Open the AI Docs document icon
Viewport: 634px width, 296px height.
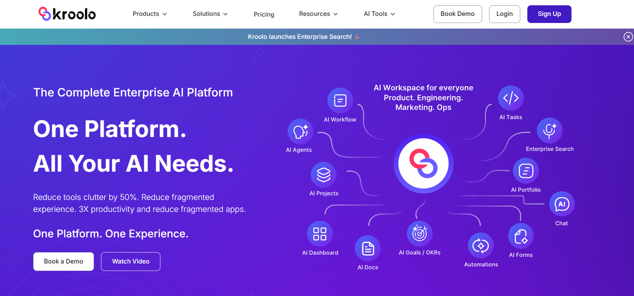368,248
